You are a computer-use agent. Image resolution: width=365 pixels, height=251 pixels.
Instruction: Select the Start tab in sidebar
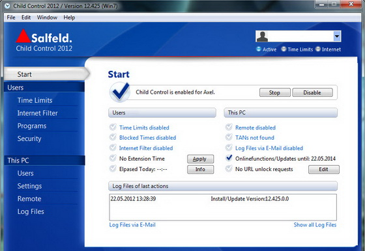point(46,74)
